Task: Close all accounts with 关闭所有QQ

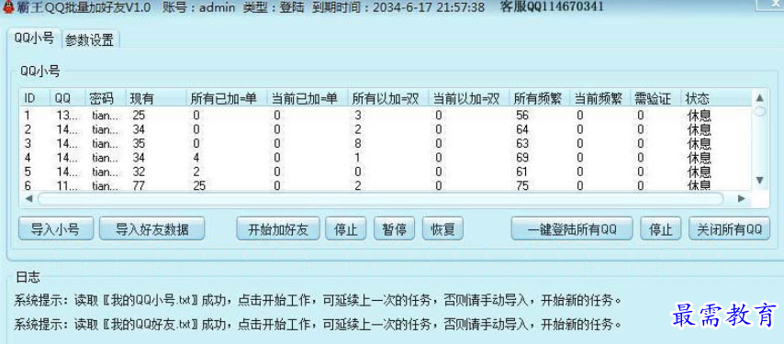Action: (x=729, y=229)
